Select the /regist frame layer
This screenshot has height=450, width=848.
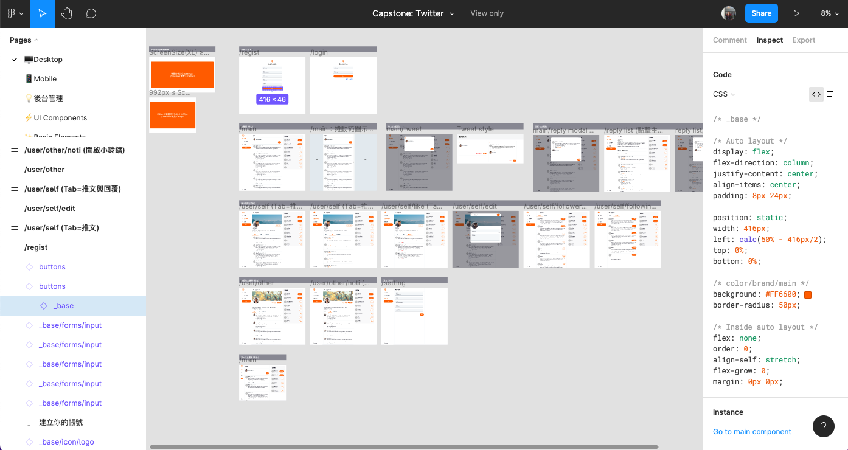(36, 247)
